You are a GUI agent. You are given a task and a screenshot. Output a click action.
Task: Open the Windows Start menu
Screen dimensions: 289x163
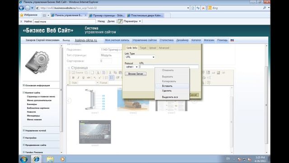coord(24,159)
